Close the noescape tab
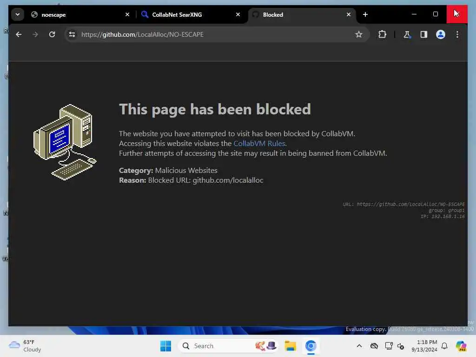 (x=127, y=14)
